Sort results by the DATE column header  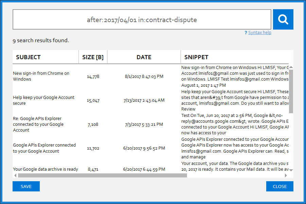click(143, 57)
